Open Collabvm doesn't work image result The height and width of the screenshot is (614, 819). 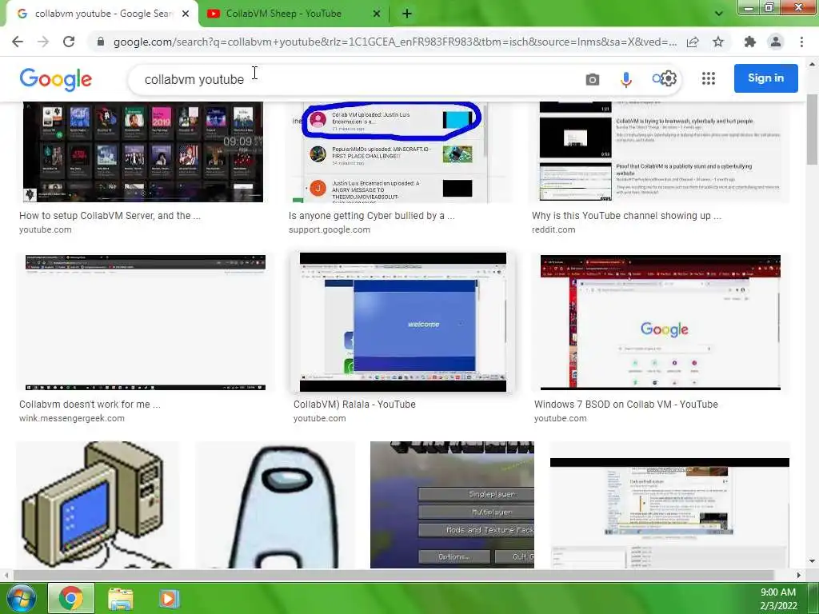click(x=146, y=322)
